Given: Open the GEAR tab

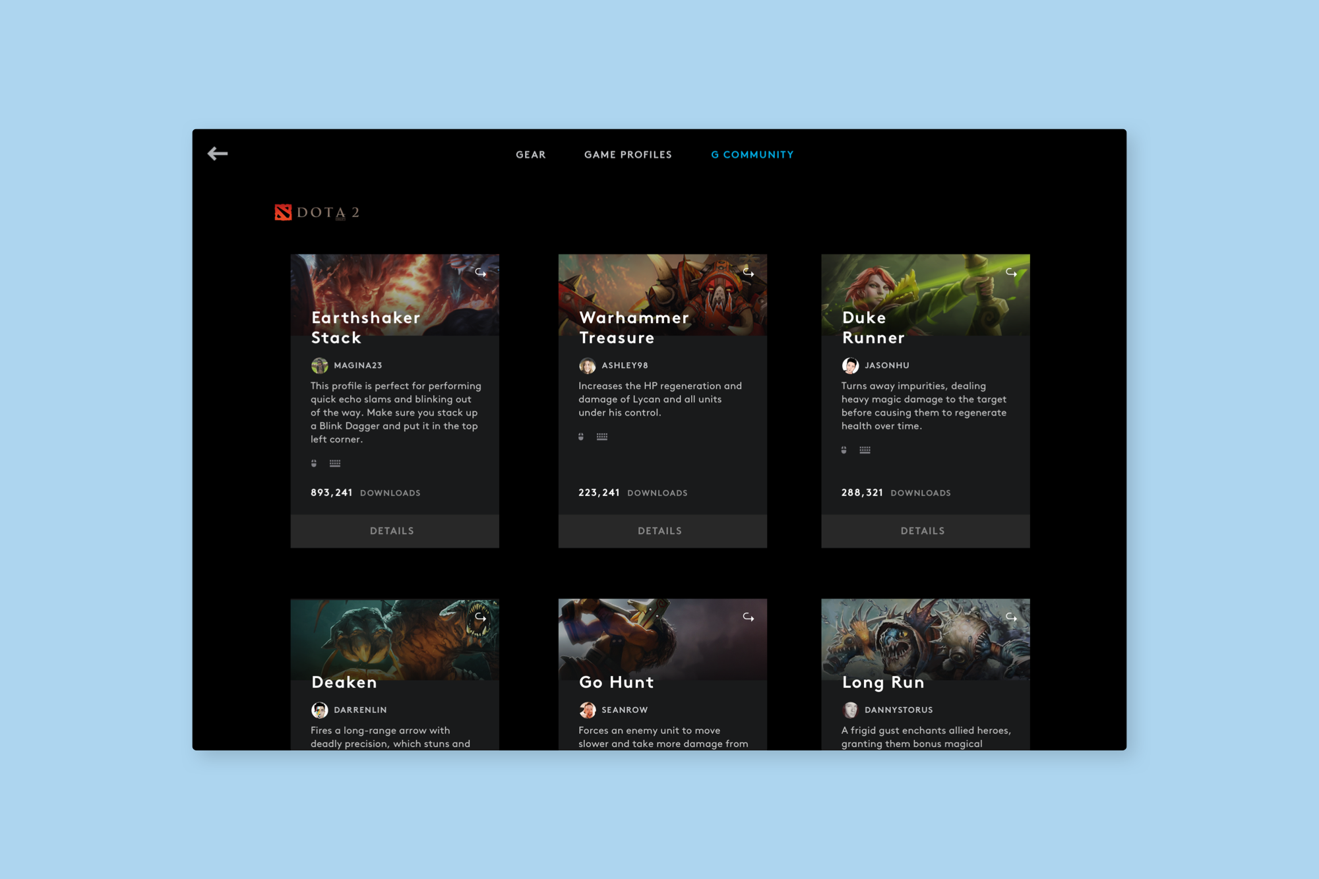Looking at the screenshot, I should pos(531,154).
